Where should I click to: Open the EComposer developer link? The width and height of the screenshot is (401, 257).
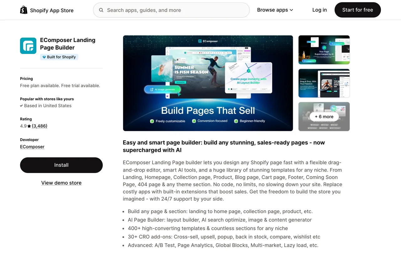(32, 147)
